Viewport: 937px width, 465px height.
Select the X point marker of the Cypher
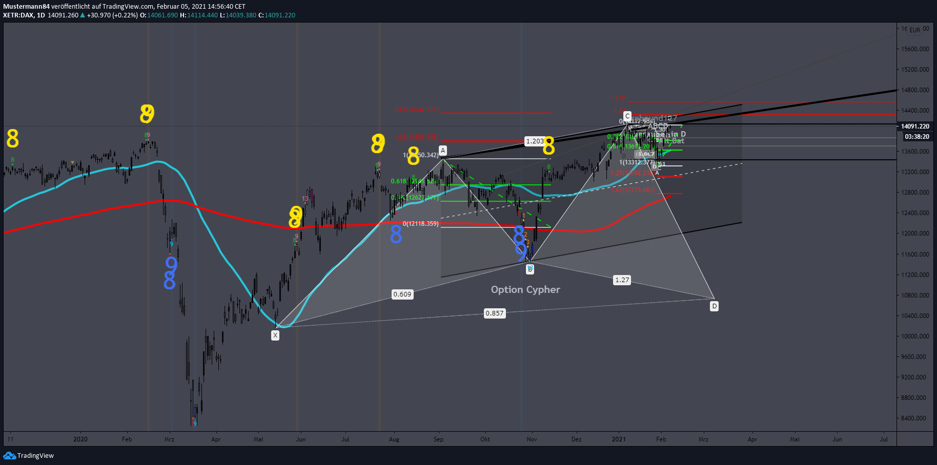click(275, 335)
